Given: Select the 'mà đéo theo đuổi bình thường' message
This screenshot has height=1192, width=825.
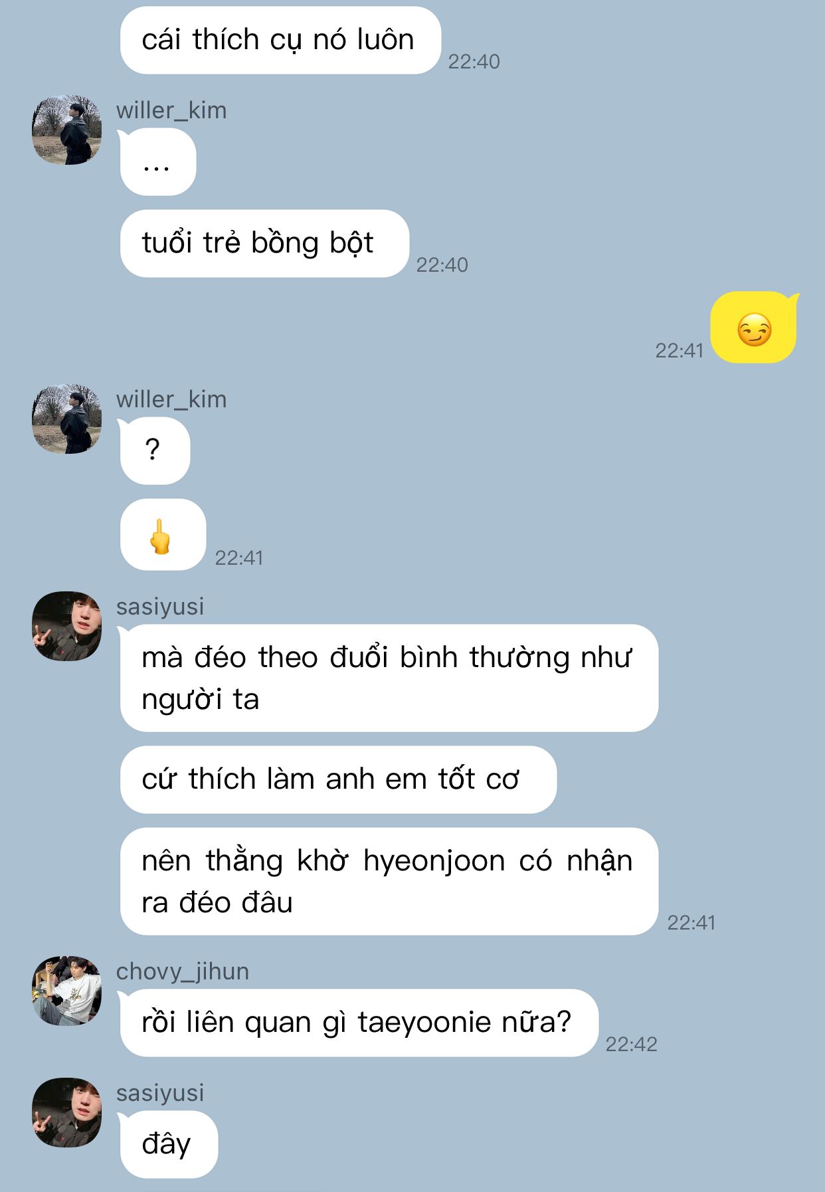Looking at the screenshot, I should pyautogui.click(x=389, y=678).
